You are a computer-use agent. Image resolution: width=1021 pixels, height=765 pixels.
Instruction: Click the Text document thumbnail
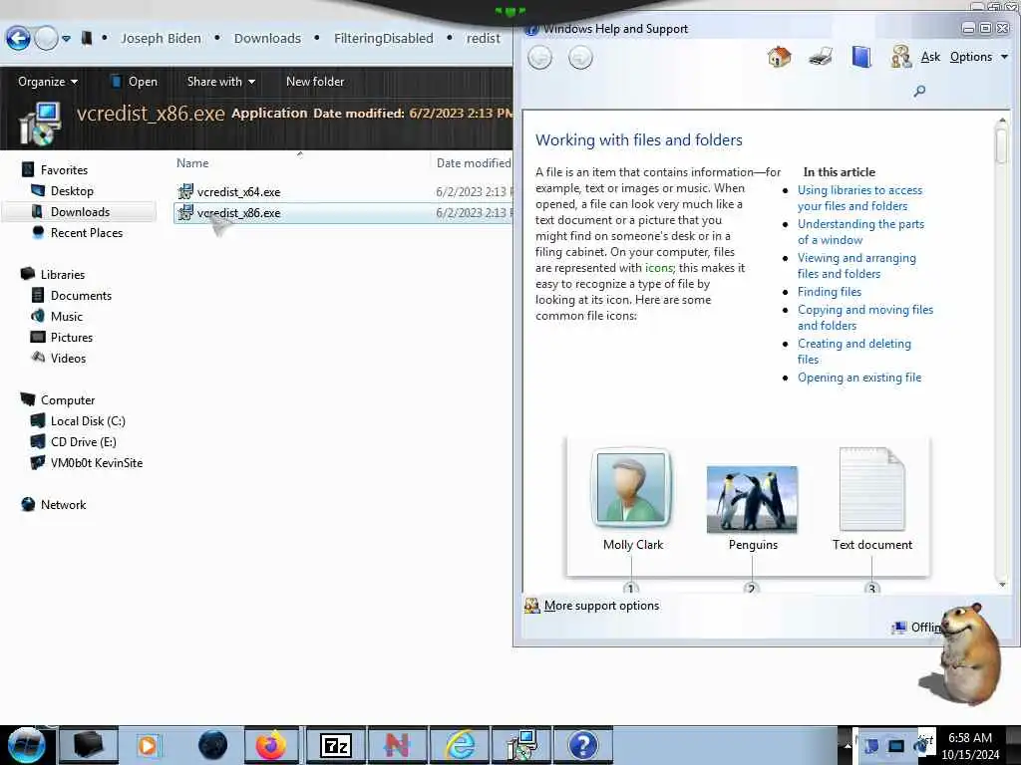click(x=871, y=489)
